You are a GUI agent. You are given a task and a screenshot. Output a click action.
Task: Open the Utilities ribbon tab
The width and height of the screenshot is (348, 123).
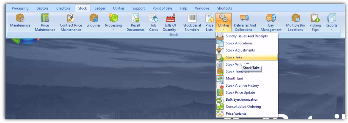pyautogui.click(x=119, y=8)
